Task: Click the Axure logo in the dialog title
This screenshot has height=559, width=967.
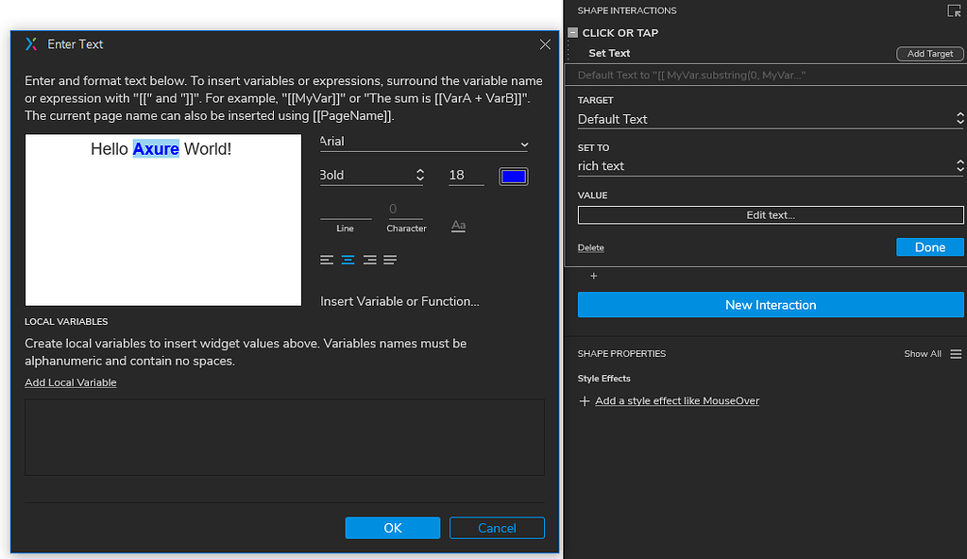Action: (x=29, y=43)
